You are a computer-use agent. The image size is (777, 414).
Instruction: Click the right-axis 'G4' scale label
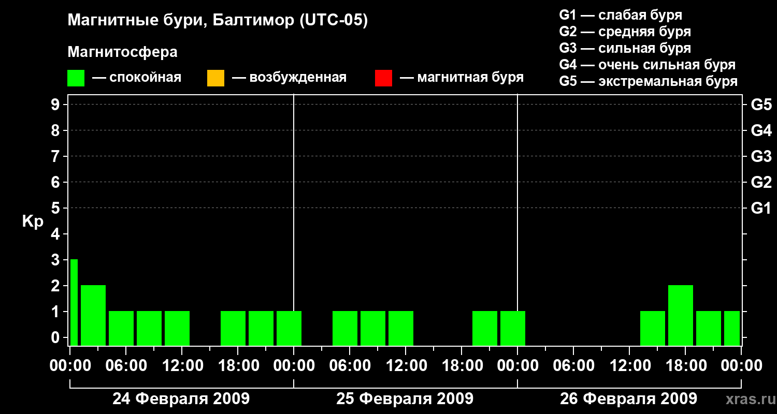[761, 130]
